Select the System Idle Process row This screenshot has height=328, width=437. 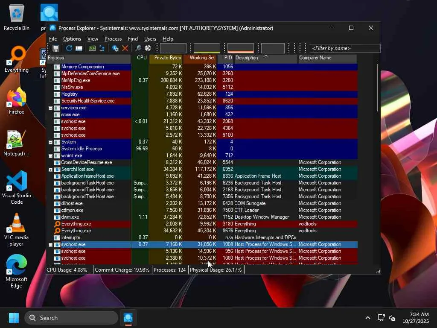202,149
